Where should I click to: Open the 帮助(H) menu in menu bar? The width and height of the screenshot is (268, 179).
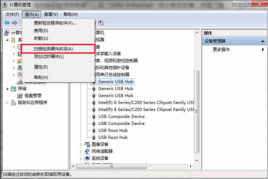[x=71, y=14]
